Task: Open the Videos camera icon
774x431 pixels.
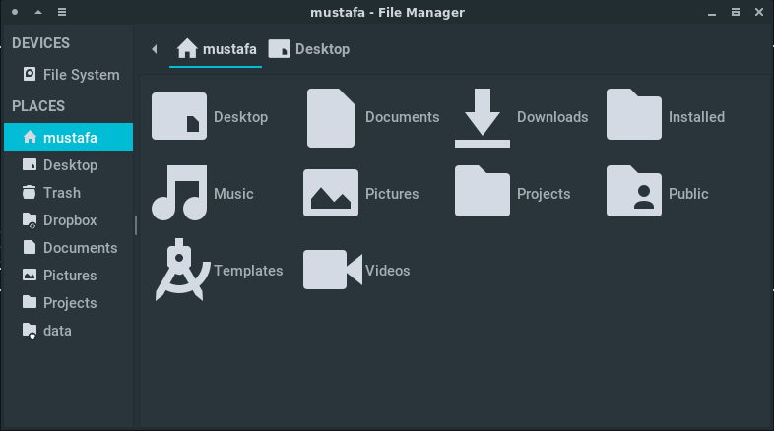Action: (x=333, y=270)
